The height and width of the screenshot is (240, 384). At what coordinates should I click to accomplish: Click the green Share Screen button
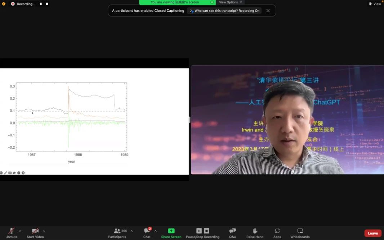coord(171,233)
